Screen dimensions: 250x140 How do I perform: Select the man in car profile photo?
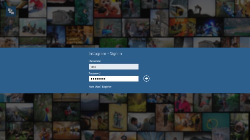point(141,121)
